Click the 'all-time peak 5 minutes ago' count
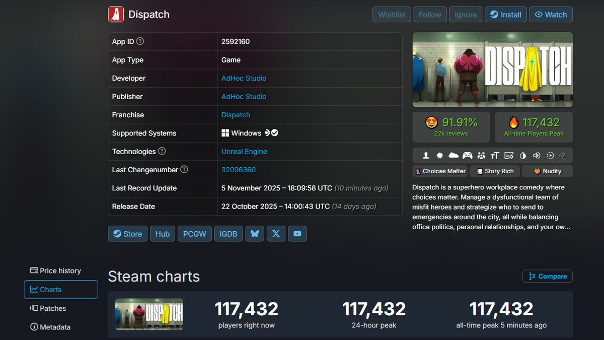Screen dimensions: 604x340 pyautogui.click(x=501, y=309)
